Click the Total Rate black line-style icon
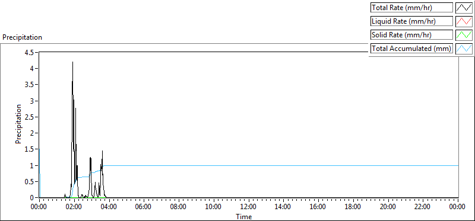475x221 pixels. point(464,8)
